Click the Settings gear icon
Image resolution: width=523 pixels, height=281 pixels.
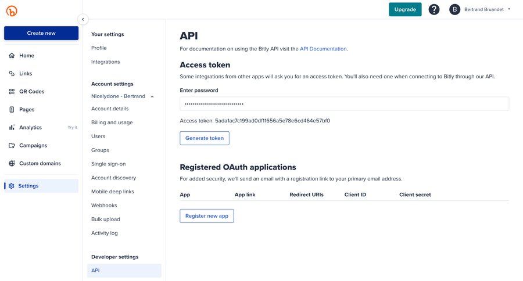[12, 186]
